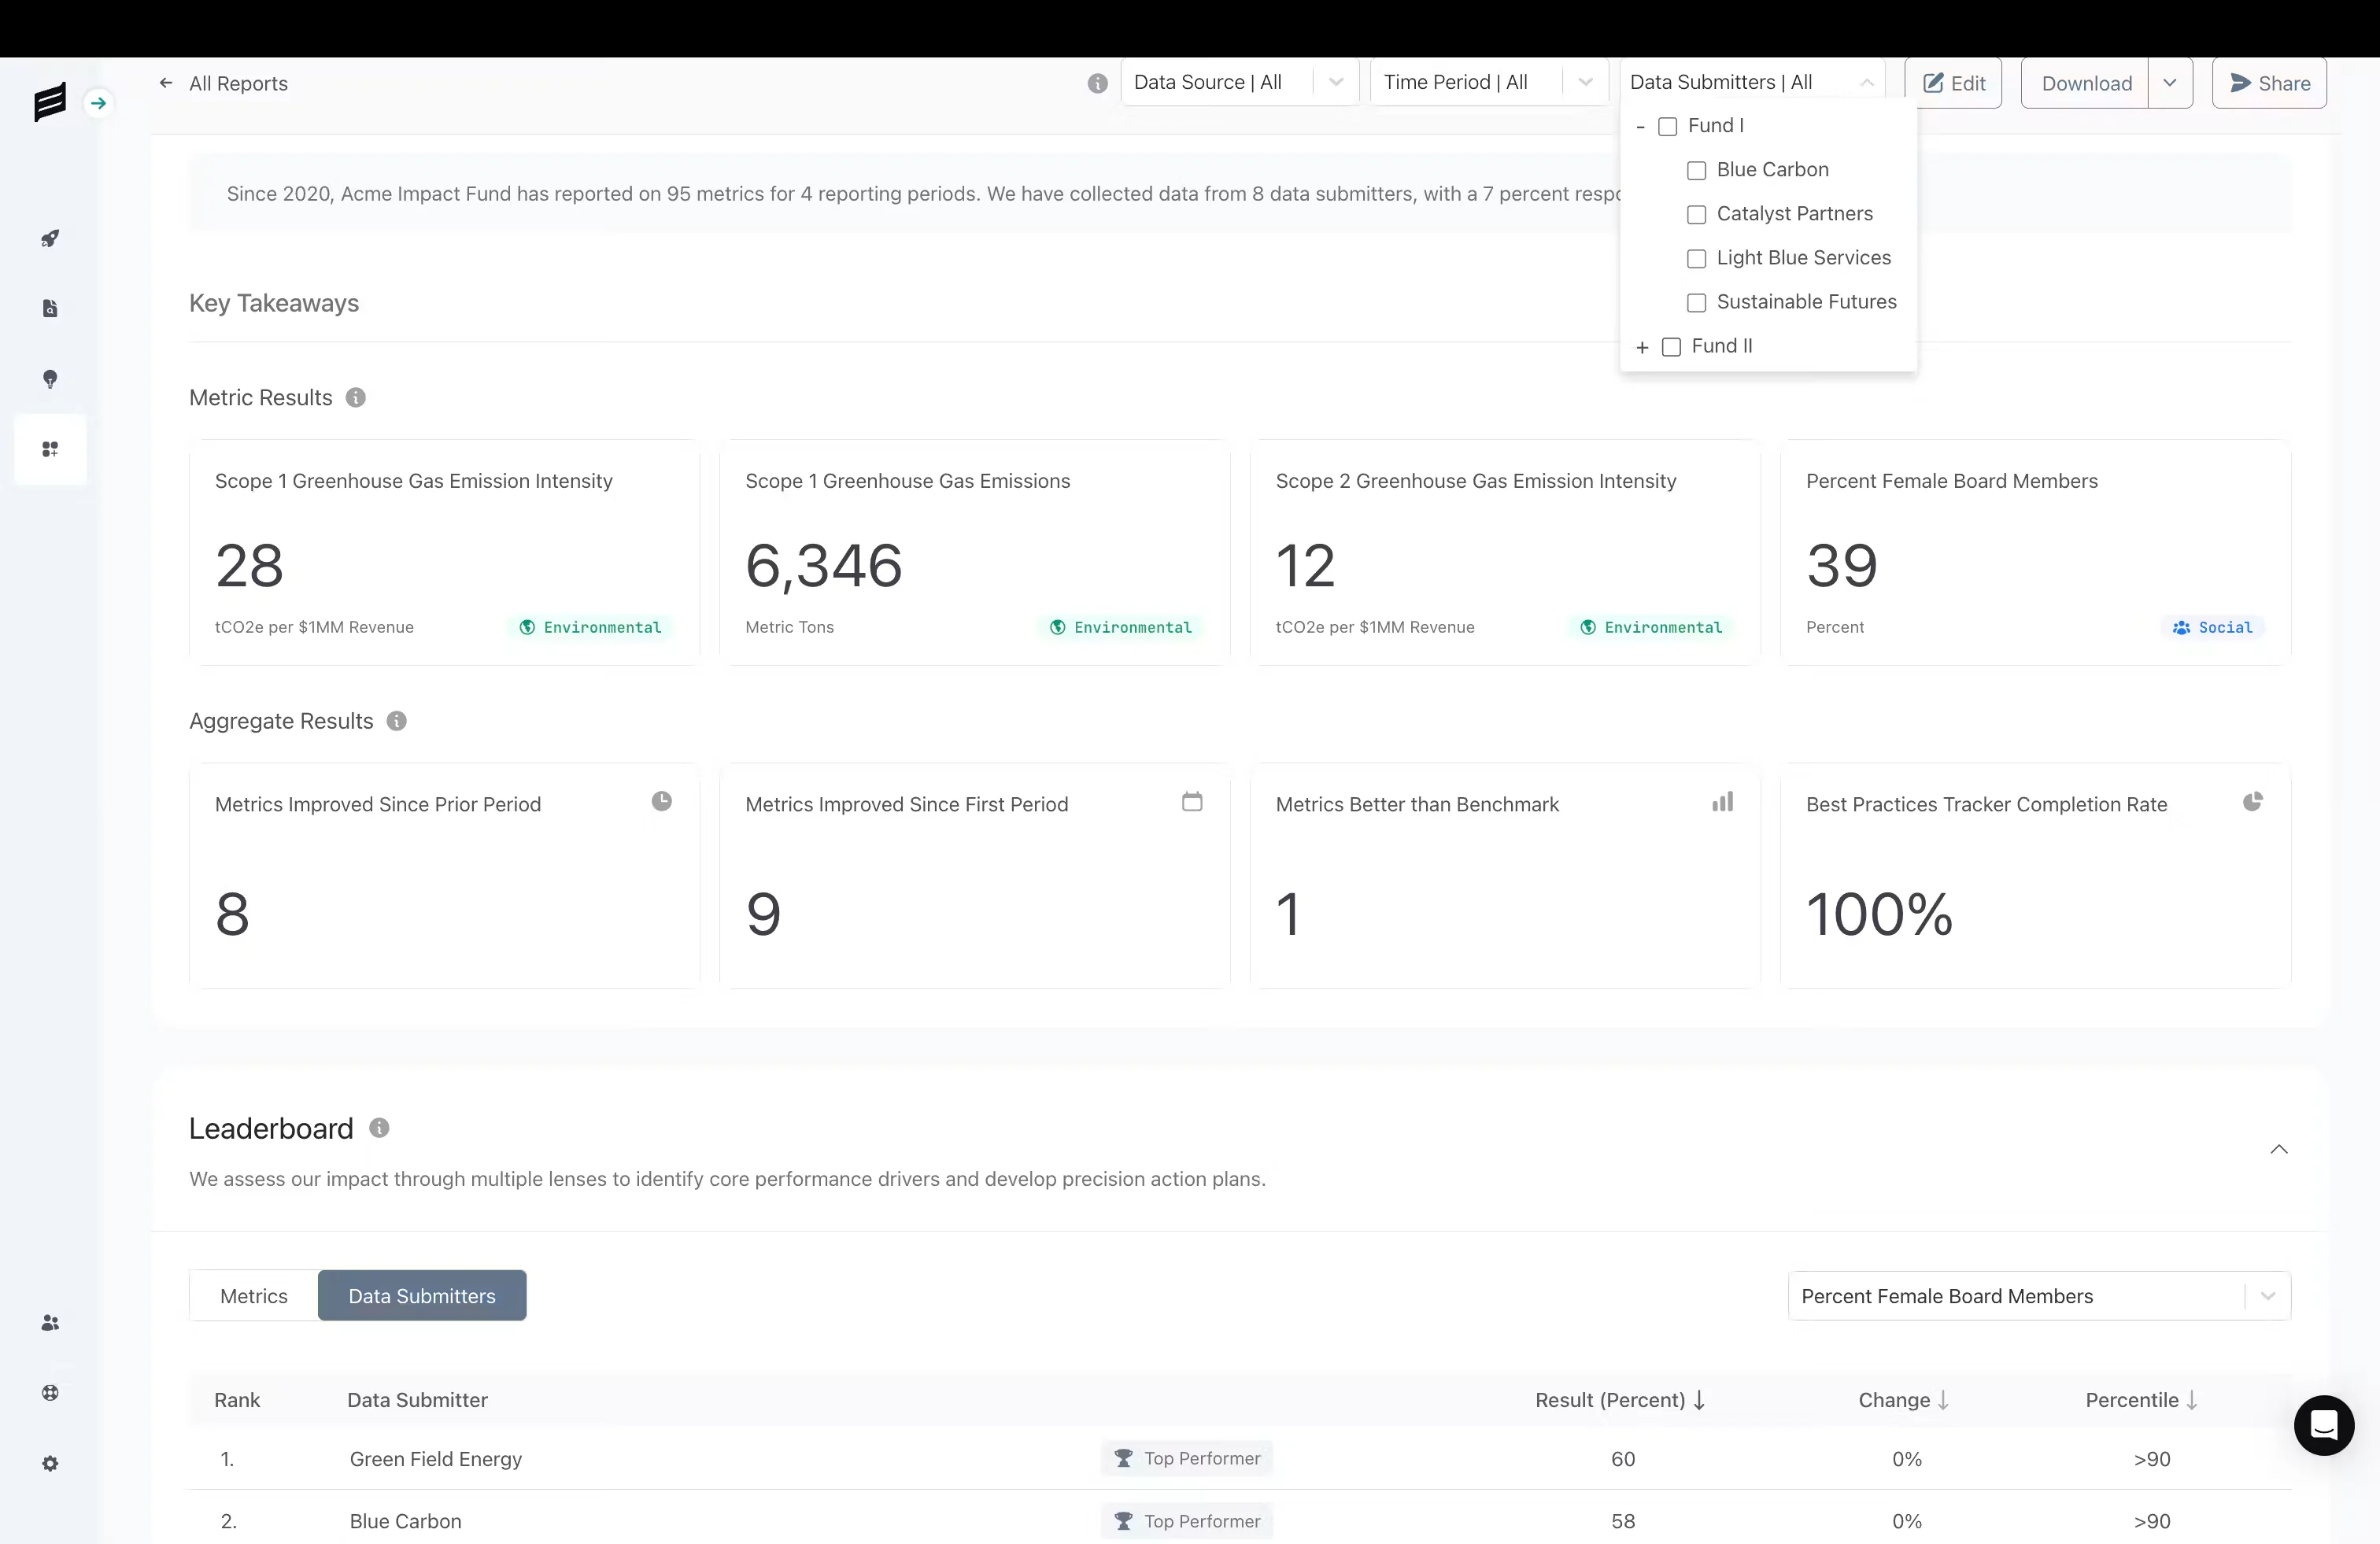This screenshot has width=2380, height=1544.
Task: Collapse the Fund I tree node
Action: coord(1640,127)
